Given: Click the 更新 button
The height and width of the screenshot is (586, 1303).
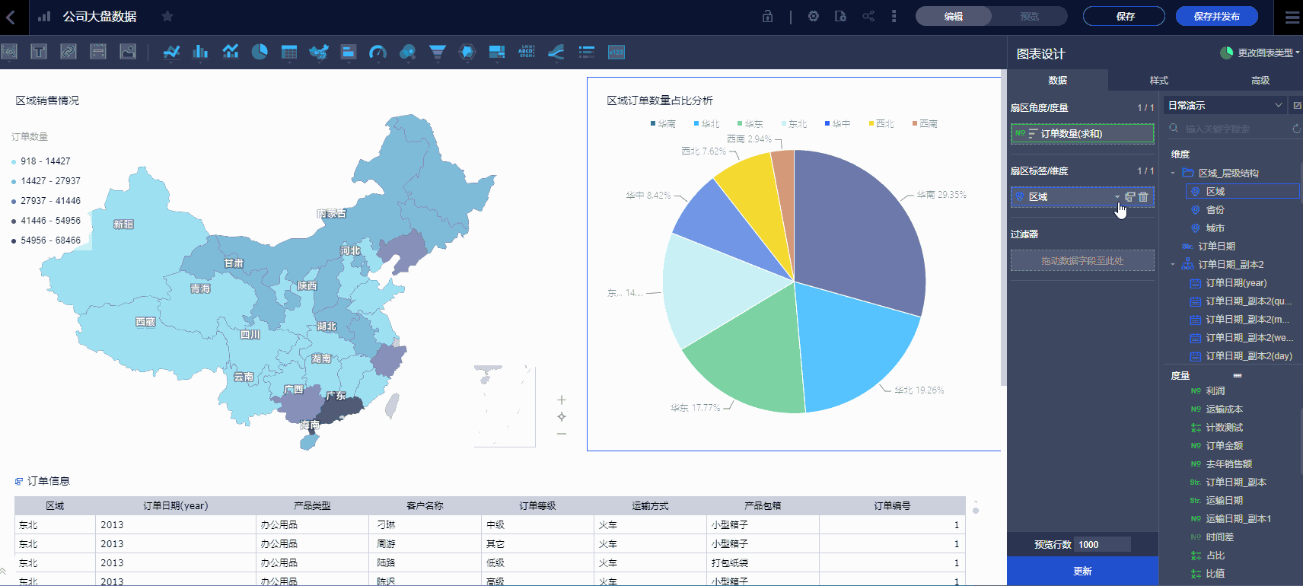Looking at the screenshot, I should point(1082,571).
